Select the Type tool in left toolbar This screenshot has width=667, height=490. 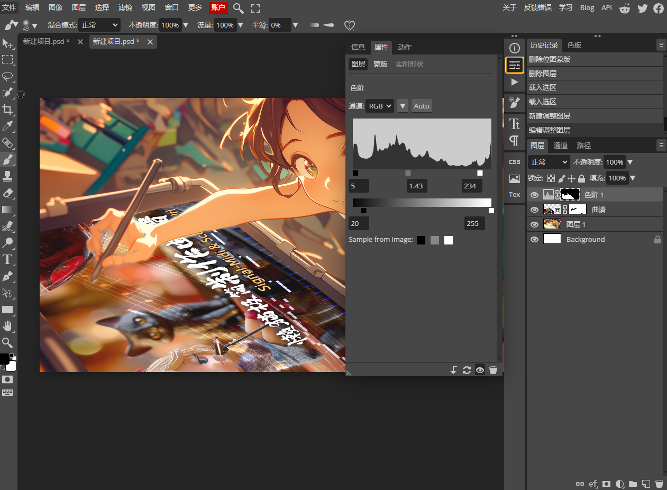[7, 259]
